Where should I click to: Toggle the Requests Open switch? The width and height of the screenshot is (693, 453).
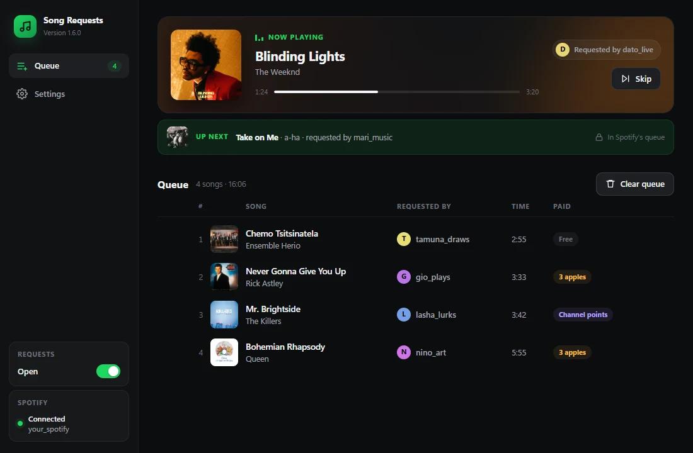(108, 371)
